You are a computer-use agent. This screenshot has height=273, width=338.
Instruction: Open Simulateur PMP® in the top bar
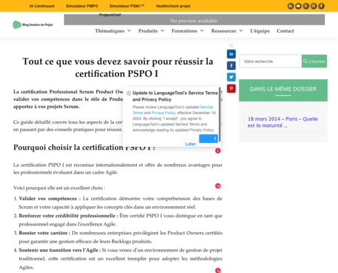(x=82, y=6)
